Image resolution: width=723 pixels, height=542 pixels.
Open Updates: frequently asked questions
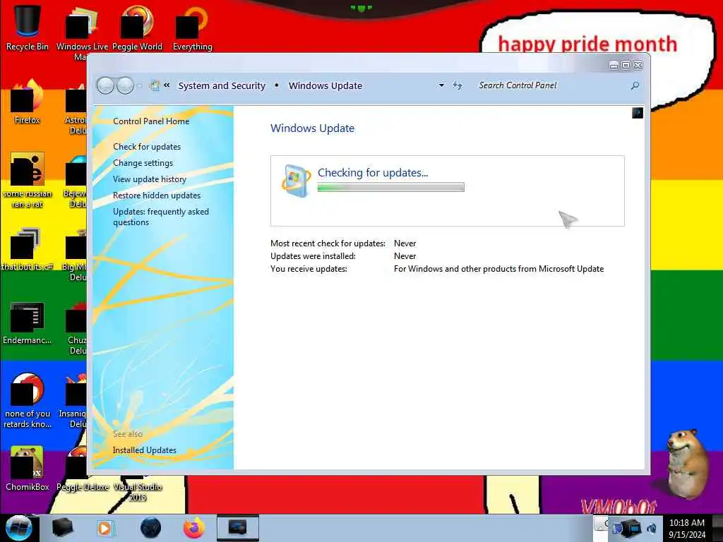[x=161, y=217]
